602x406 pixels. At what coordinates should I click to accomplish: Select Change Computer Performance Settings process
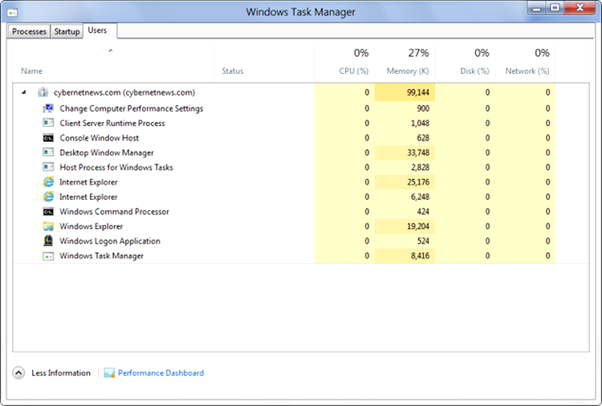(301, 108)
